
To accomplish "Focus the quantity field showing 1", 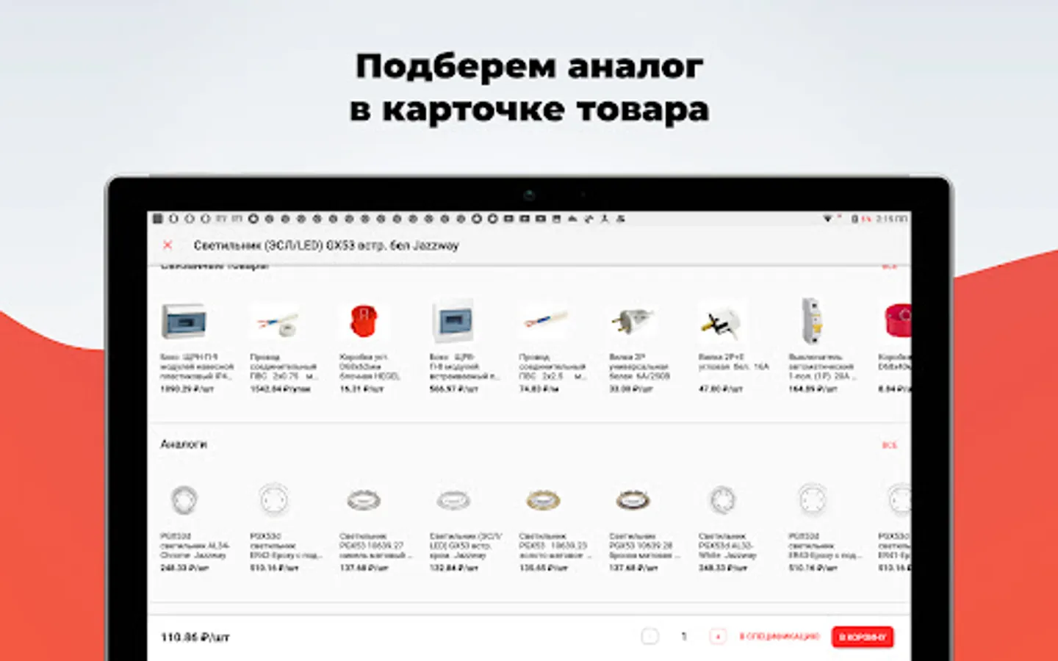I will click(684, 636).
